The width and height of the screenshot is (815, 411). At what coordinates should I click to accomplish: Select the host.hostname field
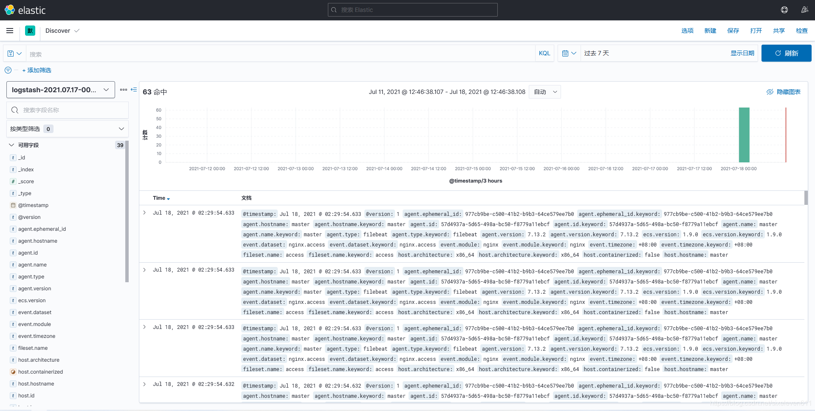point(36,384)
